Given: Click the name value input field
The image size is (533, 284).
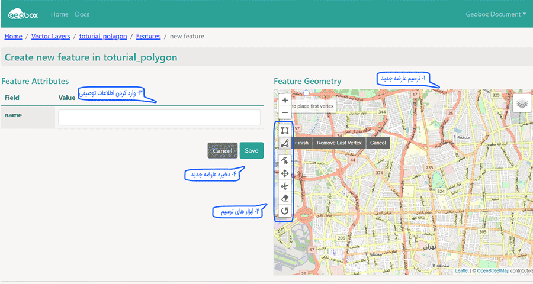Looking at the screenshot, I should pyautogui.click(x=159, y=118).
